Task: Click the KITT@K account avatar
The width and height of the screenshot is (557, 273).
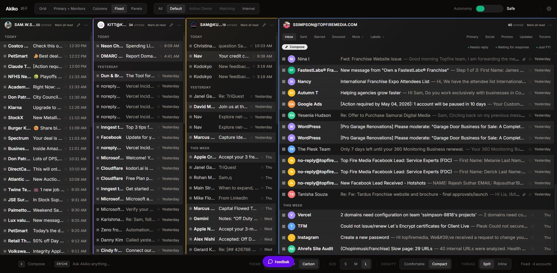Action: [x=101, y=25]
